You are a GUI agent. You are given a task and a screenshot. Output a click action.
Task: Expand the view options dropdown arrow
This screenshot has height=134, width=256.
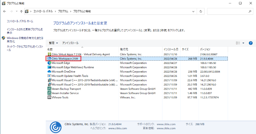tap(243, 43)
